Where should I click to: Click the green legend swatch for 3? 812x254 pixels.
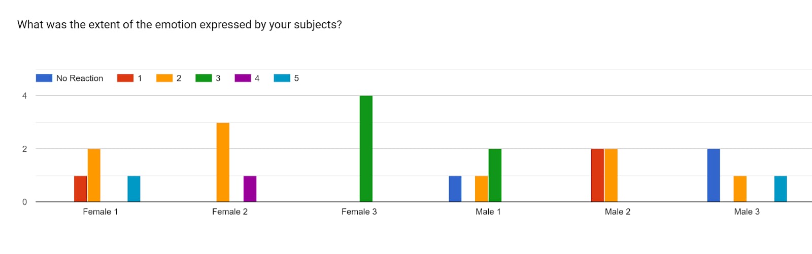[204, 78]
